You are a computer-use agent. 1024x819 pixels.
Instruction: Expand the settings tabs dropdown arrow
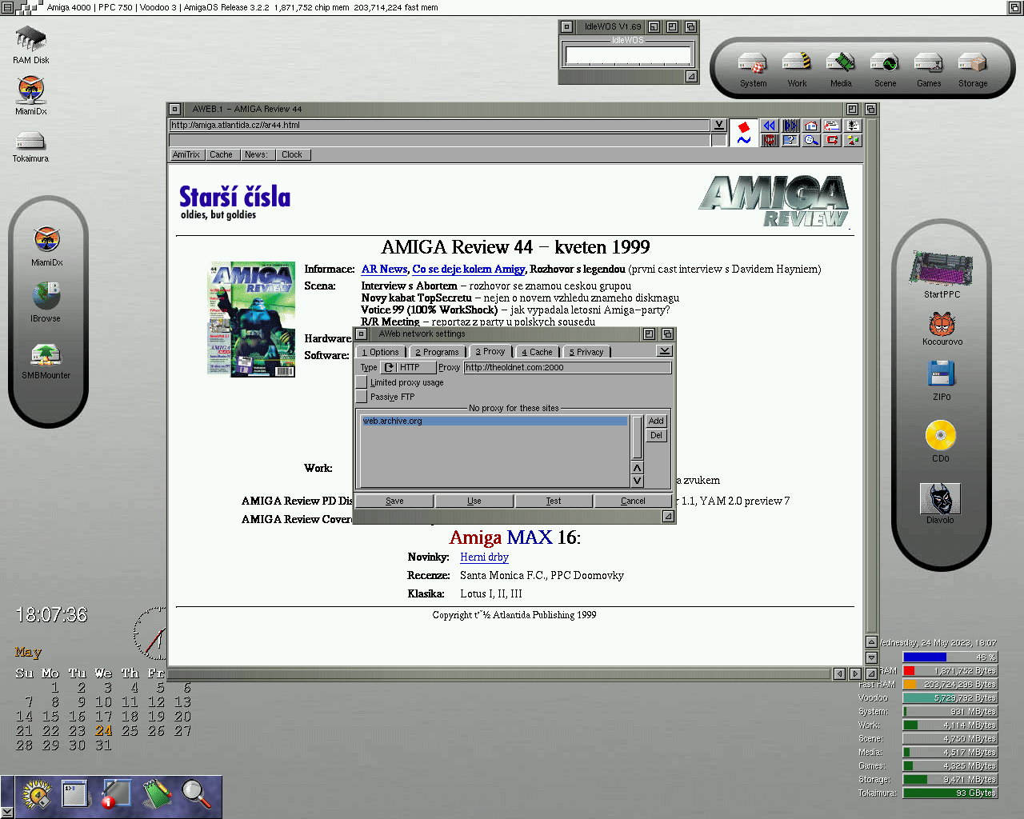click(664, 351)
